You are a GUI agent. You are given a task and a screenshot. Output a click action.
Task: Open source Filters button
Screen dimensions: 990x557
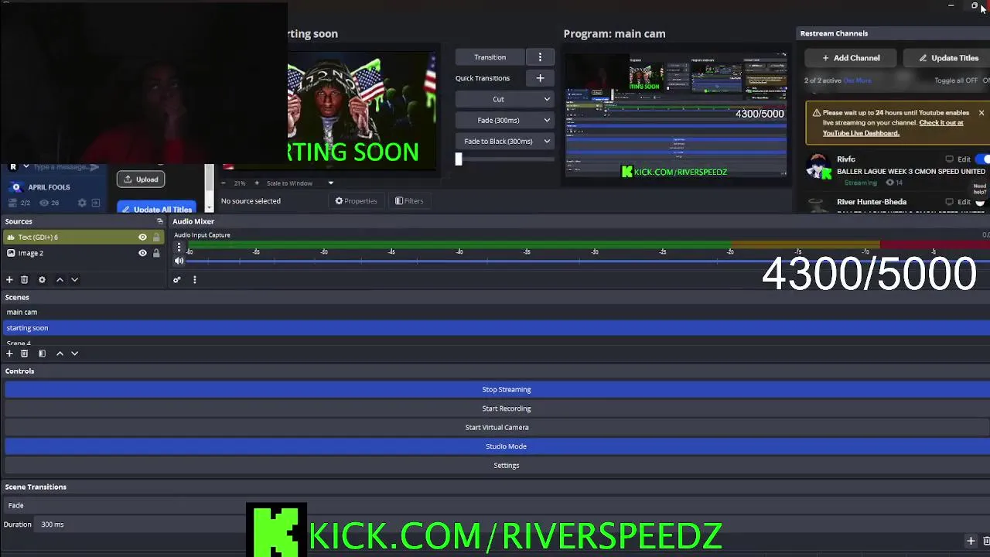point(408,201)
